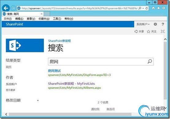
Task: Click the horizontal scrollbar track
Action: (x=70, y=114)
